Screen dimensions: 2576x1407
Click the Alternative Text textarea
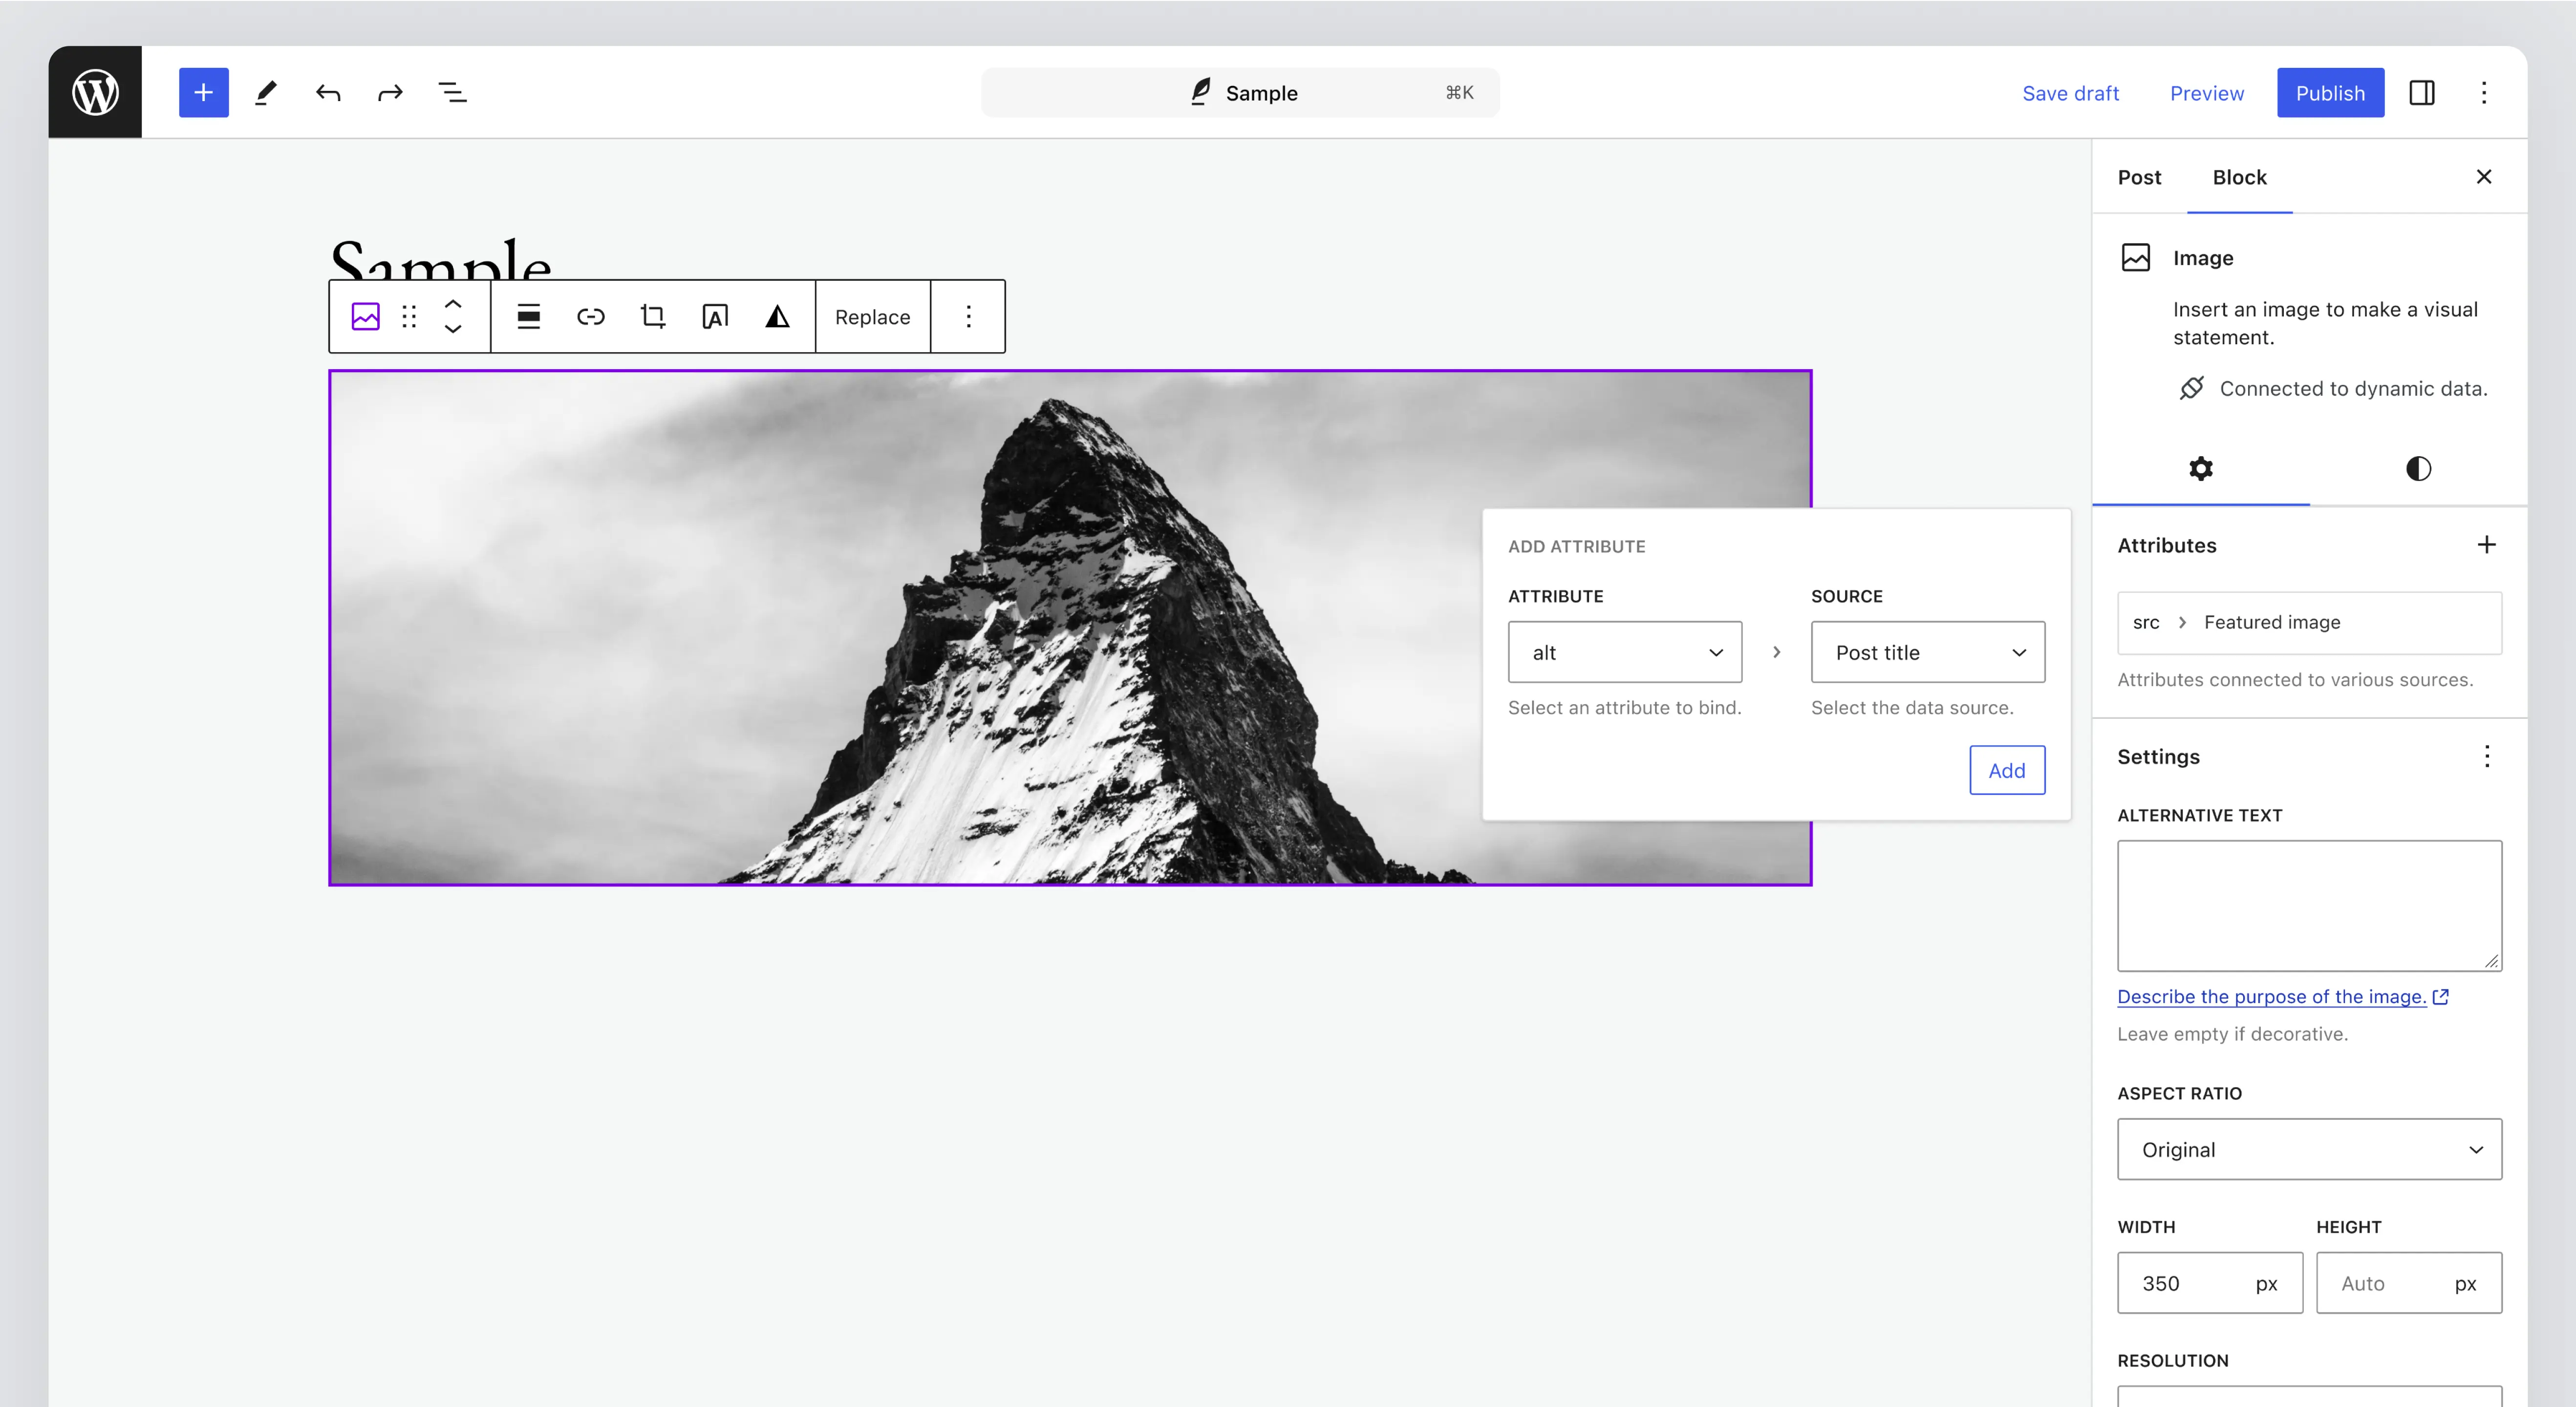coord(2308,904)
